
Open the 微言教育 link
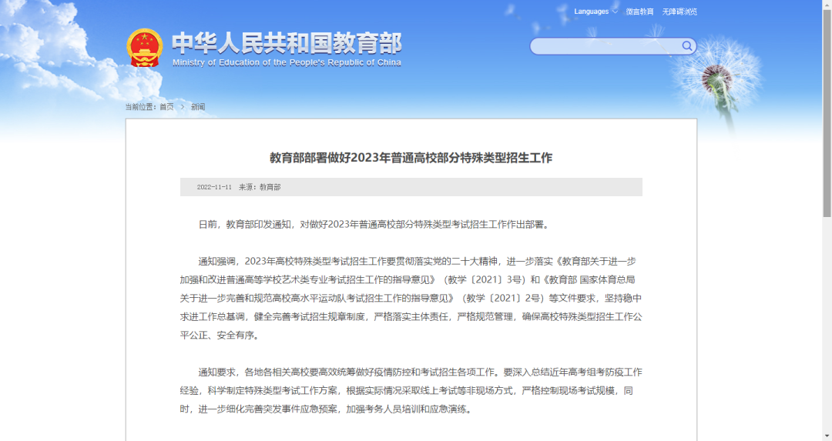[x=639, y=12]
